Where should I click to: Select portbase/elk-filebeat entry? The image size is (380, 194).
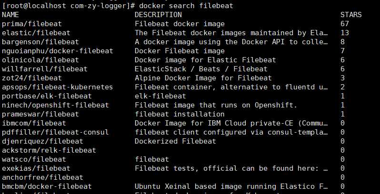(x=47, y=96)
